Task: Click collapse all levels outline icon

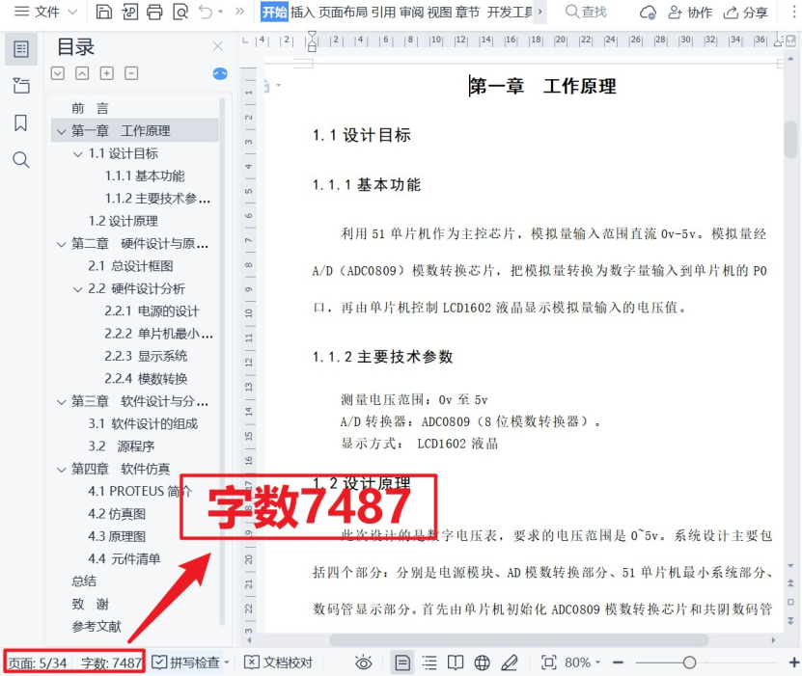Action: click(82, 73)
